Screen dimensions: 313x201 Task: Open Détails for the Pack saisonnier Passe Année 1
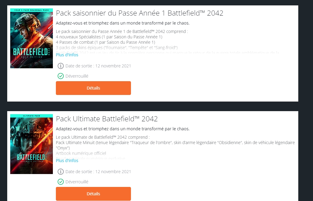(x=93, y=88)
